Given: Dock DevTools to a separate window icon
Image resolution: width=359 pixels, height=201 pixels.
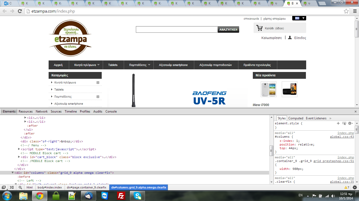Looking at the screenshot, I should point(4,187).
